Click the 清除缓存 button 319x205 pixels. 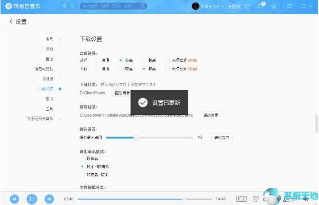[x=222, y=138]
